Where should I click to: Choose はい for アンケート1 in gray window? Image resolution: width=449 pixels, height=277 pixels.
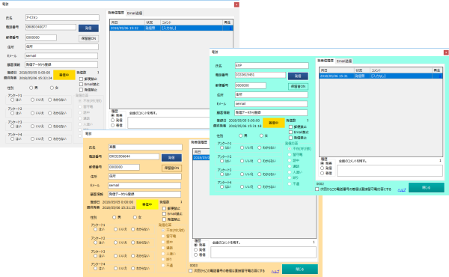12,100
